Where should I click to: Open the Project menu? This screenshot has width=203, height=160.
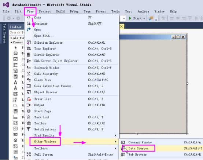point(45,11)
